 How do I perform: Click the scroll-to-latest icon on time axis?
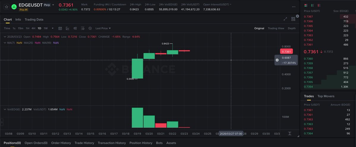pyautogui.click(x=290, y=133)
